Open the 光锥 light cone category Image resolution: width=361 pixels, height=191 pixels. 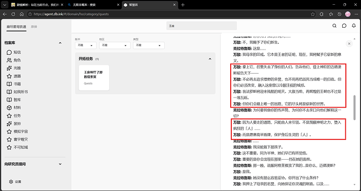click(x=14, y=68)
